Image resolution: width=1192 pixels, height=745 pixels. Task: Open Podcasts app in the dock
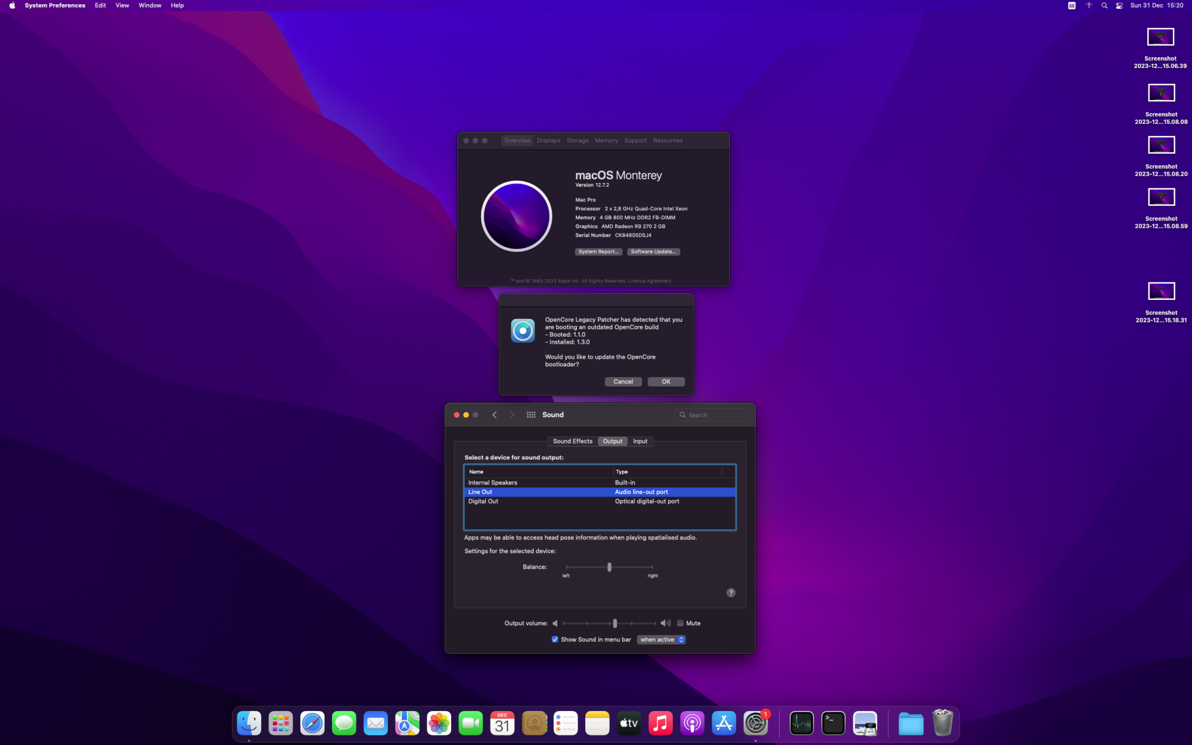click(x=692, y=724)
